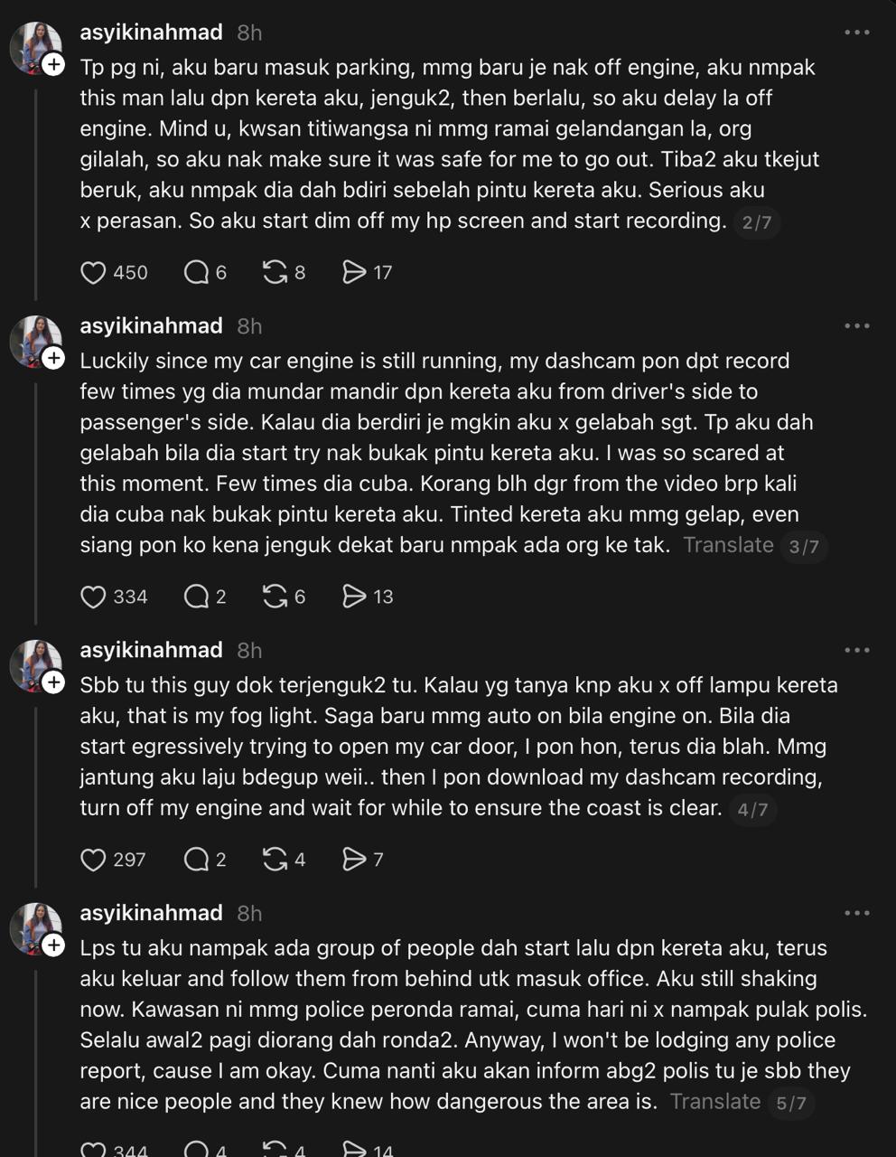896x1157 pixels.
Task: Open three-dot menu on the 4/7 post
Action: point(856,651)
